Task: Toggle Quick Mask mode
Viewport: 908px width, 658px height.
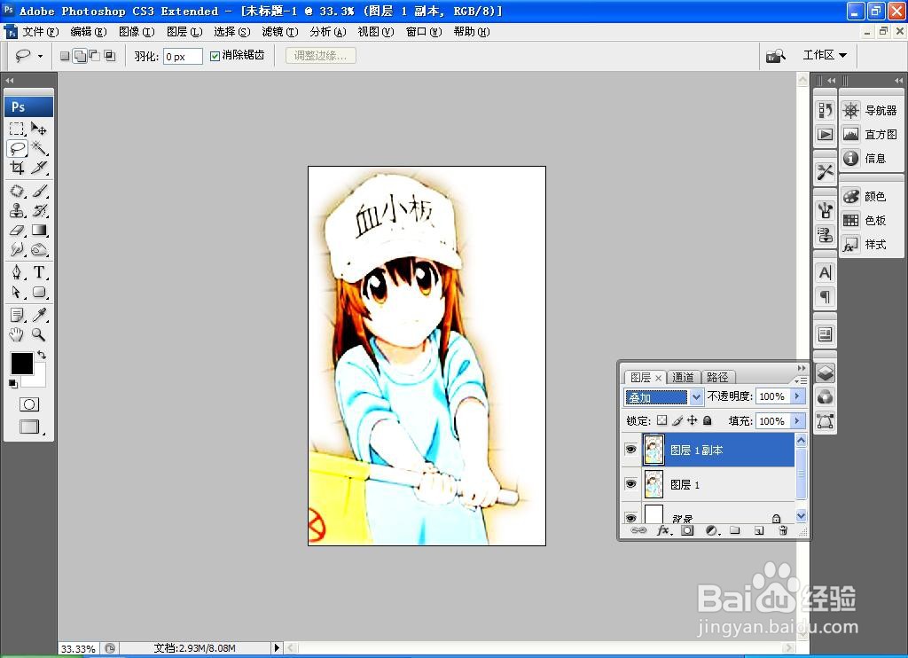Action: coord(29,404)
